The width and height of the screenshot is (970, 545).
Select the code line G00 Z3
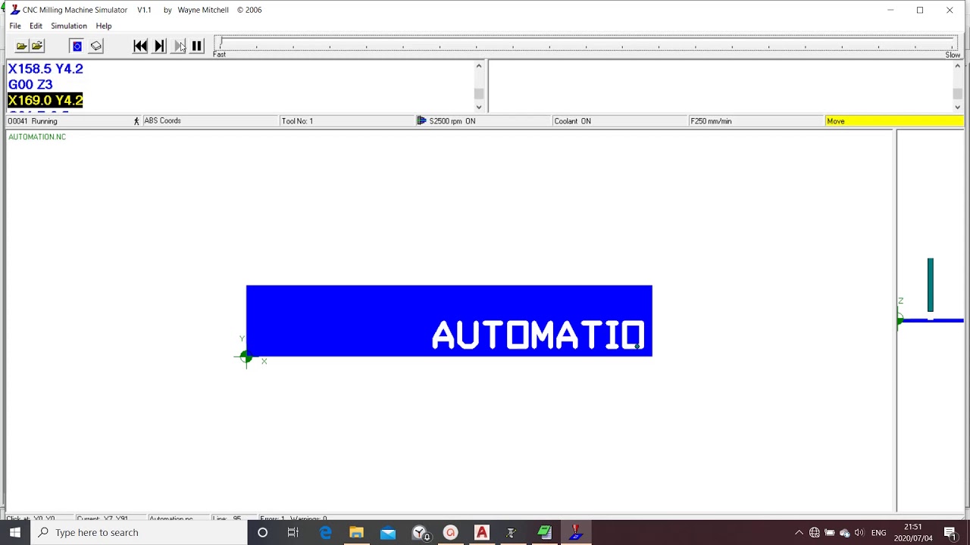30,84
